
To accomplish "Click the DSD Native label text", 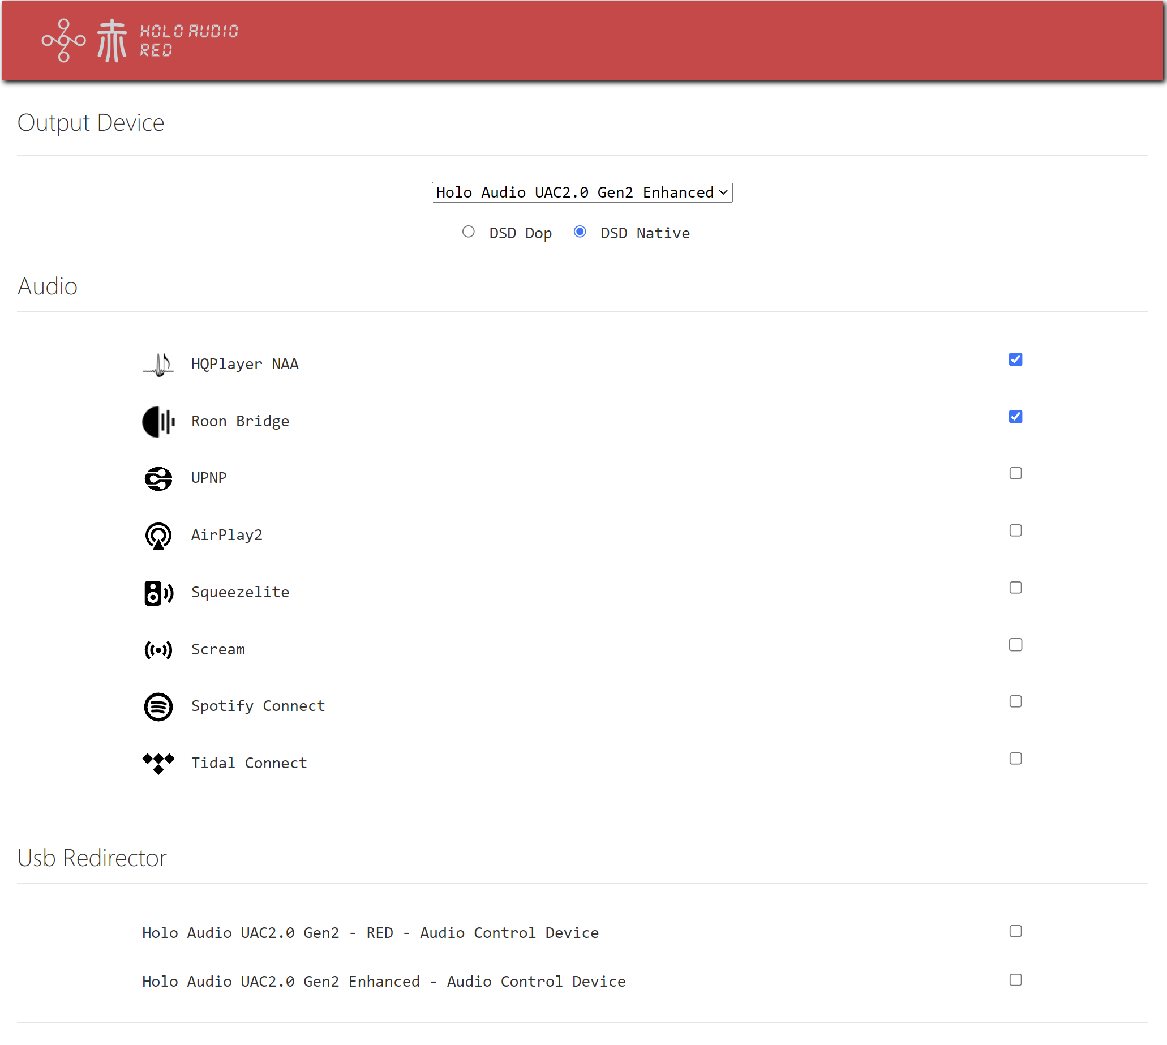I will (645, 233).
